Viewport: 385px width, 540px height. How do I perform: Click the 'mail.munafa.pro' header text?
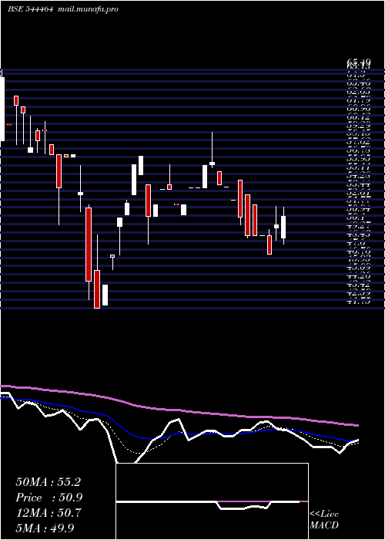(87, 9)
